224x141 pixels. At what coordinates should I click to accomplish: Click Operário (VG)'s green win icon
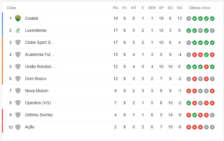189,103
